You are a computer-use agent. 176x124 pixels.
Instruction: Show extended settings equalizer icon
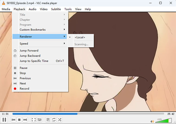pos(40,120)
